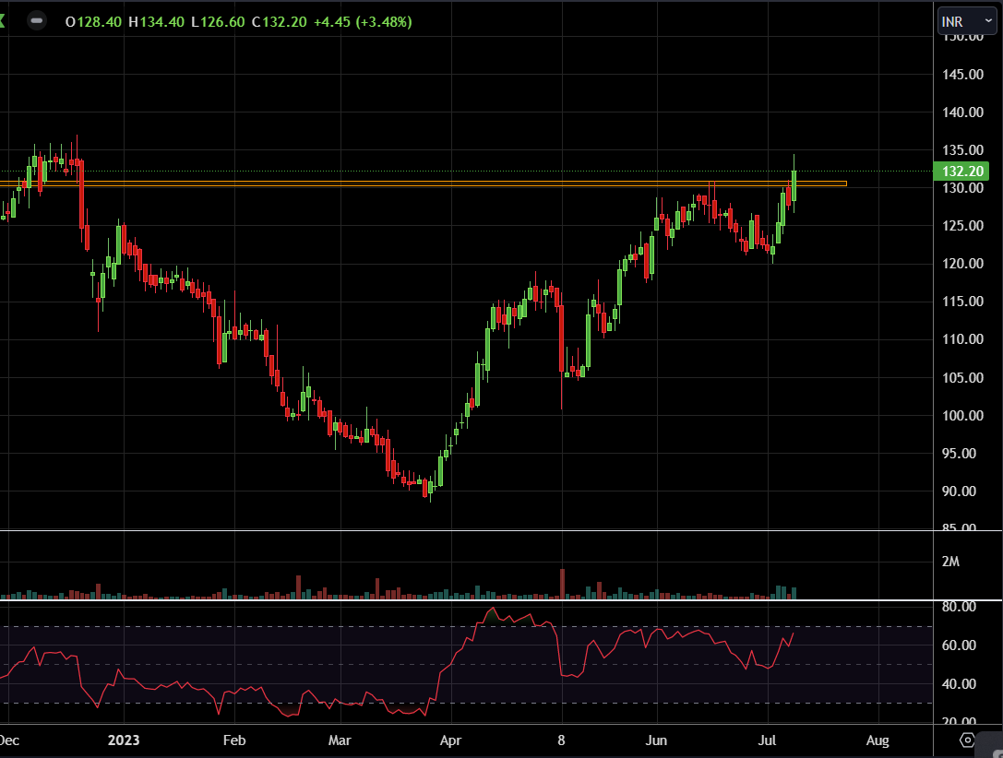Click the green 132.20 current price tag

tap(961, 172)
